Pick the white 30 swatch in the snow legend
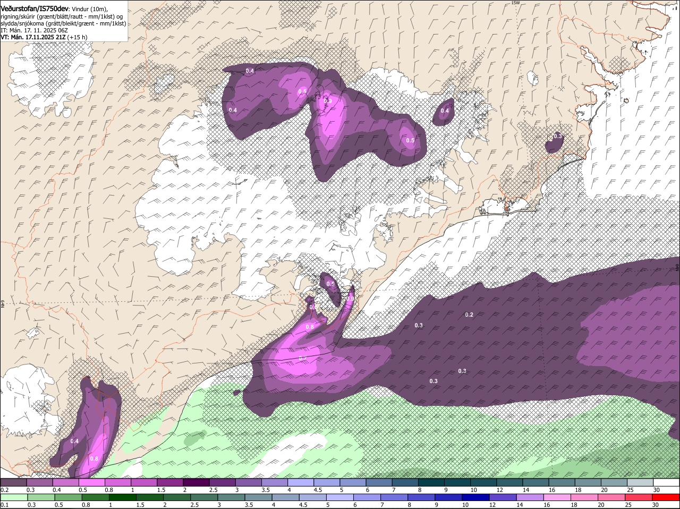The width and height of the screenshot is (680, 509). click(x=667, y=482)
